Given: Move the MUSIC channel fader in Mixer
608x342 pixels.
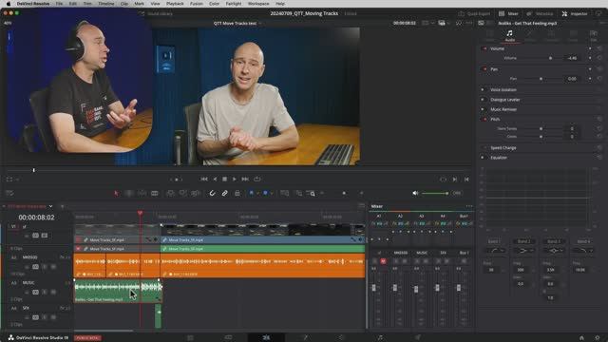Looking at the screenshot, I should tap(416, 289).
